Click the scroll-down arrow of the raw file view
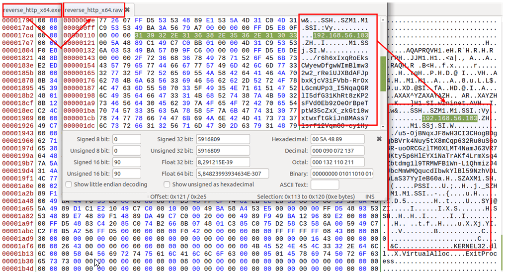Image resolution: width=505 pixels, height=277 pixels. (383, 127)
